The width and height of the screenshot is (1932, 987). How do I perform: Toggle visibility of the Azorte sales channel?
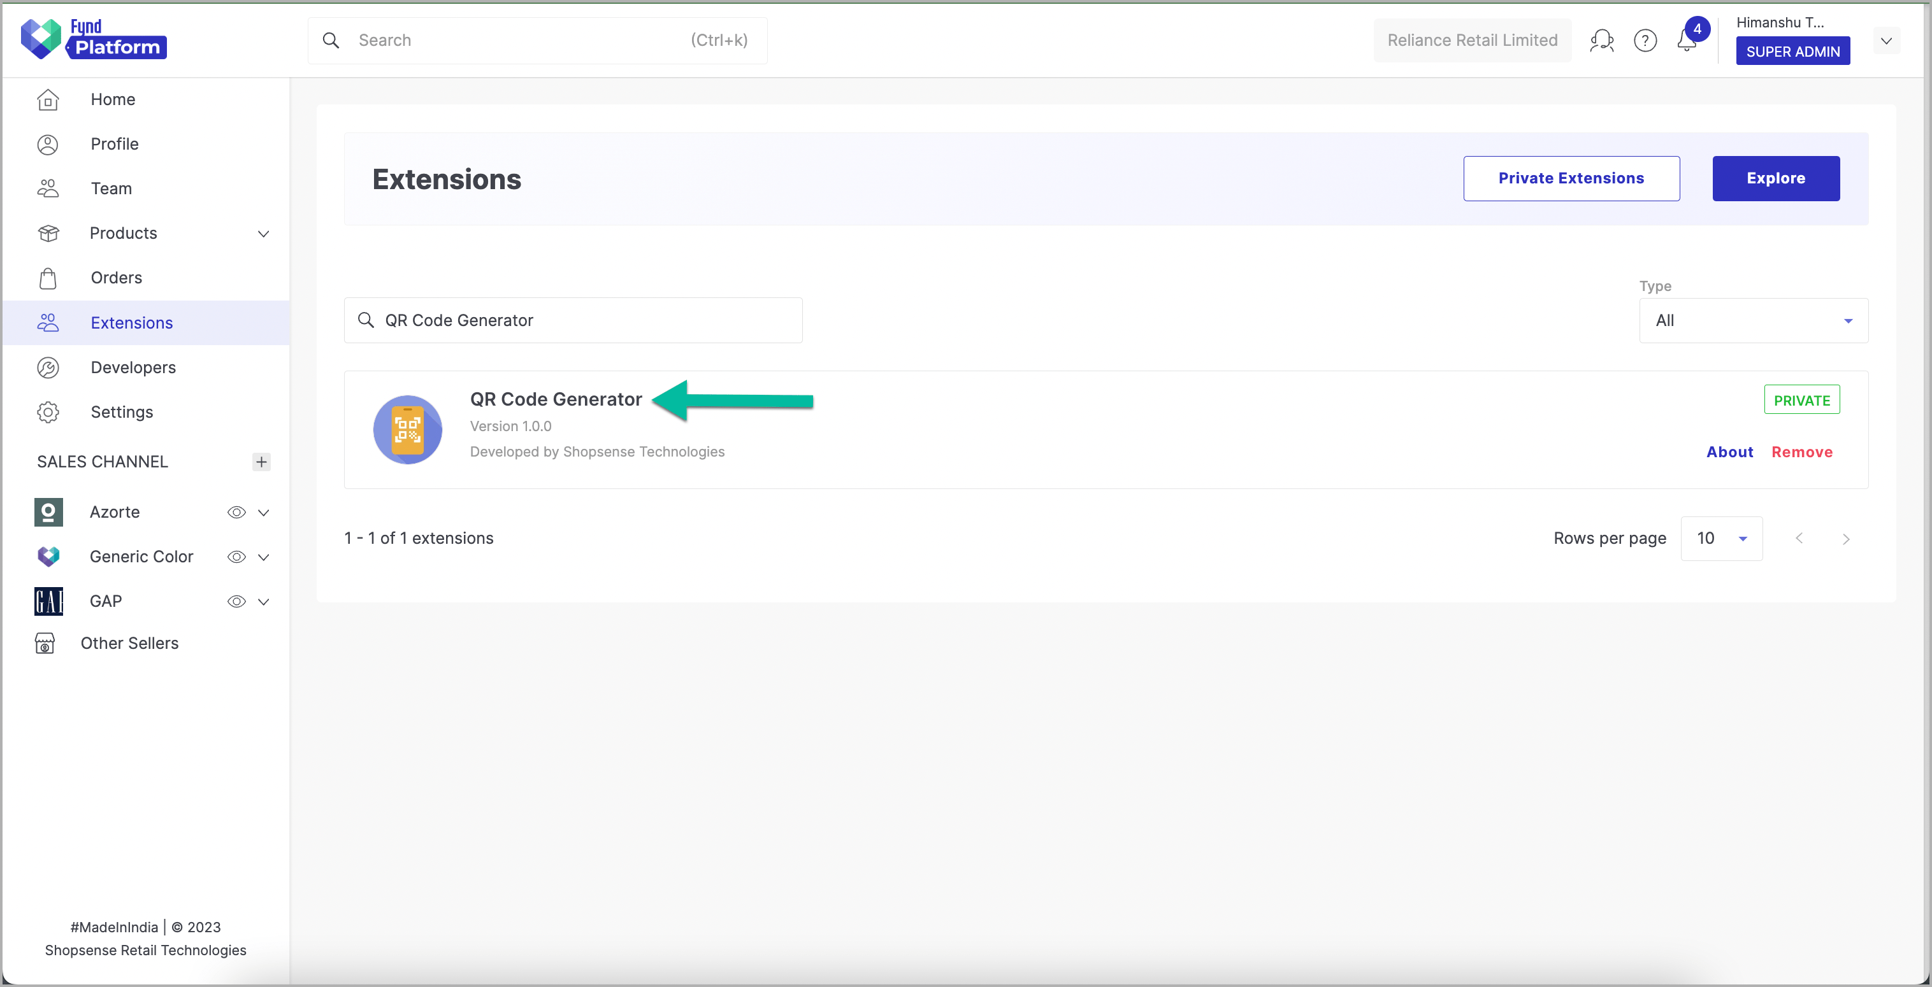pyautogui.click(x=236, y=512)
